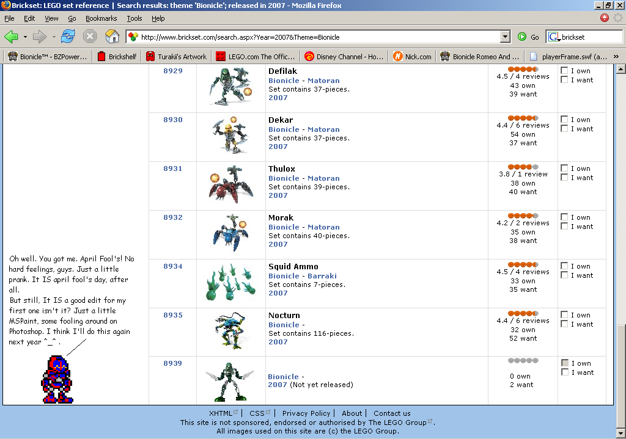Click the scrollbar down arrow
This screenshot has height=439, width=626.
point(620,433)
